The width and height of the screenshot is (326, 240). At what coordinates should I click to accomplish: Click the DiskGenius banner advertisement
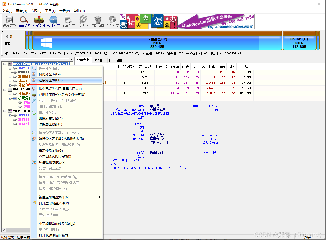click(x=187, y=21)
